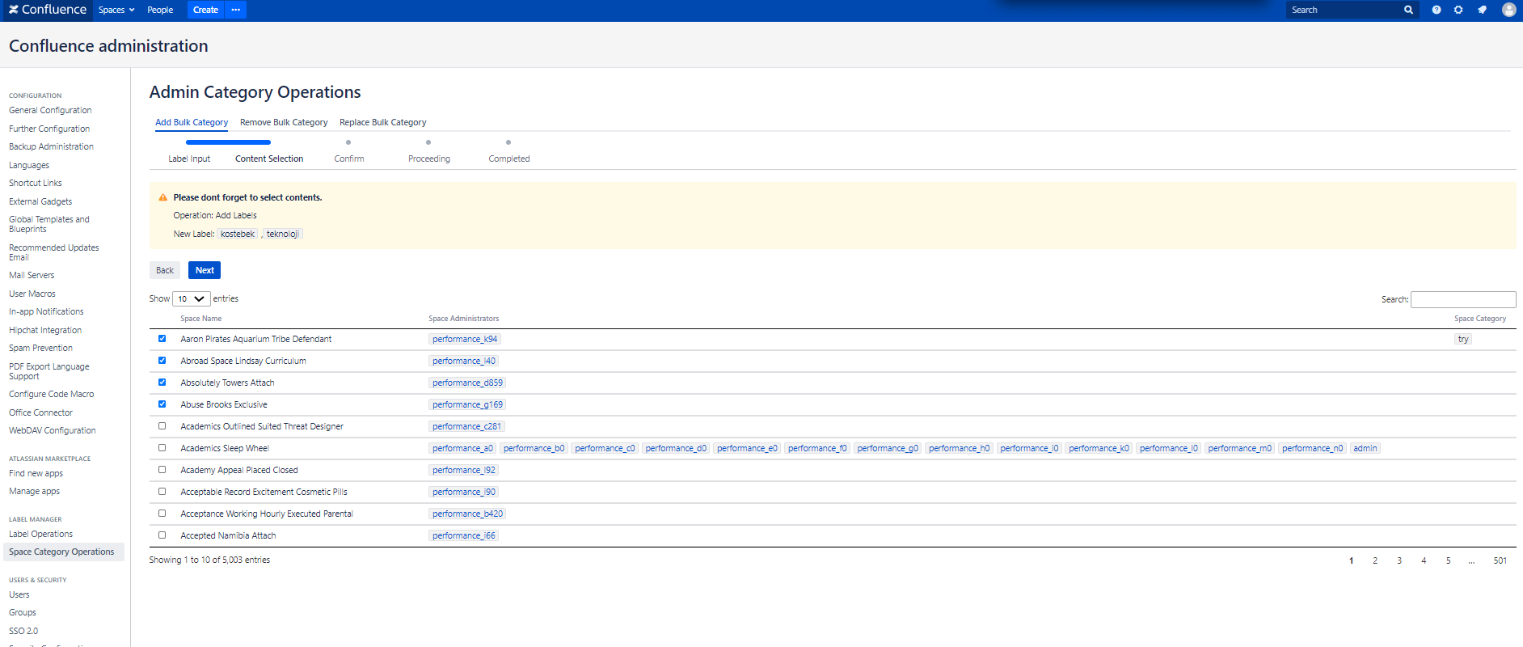Click the table Search input field
The image size is (1523, 647).
coord(1463,299)
